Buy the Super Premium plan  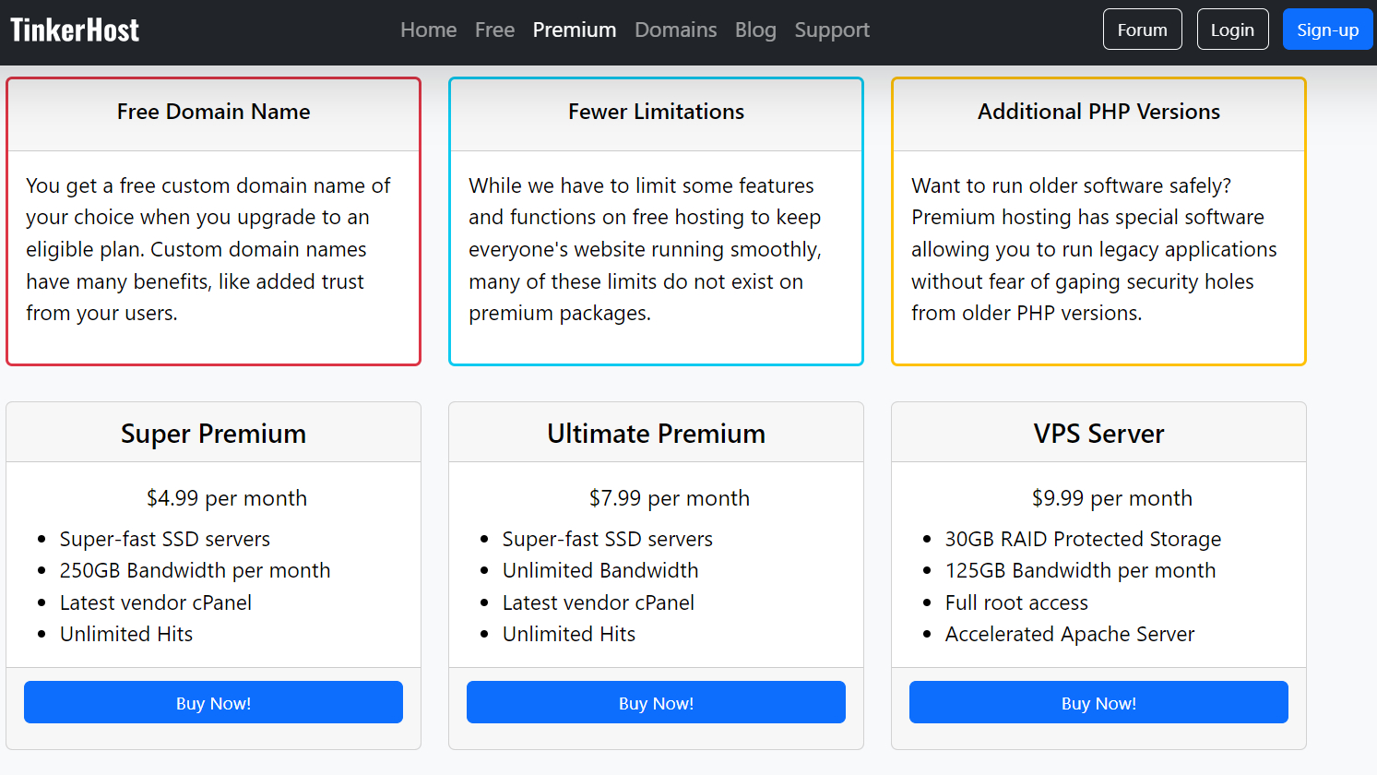coord(213,702)
